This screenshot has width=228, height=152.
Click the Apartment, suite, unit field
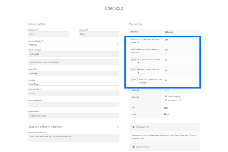(73, 62)
